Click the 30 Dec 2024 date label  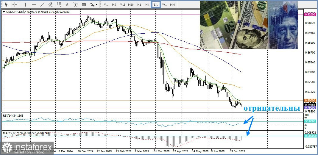pyautogui.click(x=85, y=151)
